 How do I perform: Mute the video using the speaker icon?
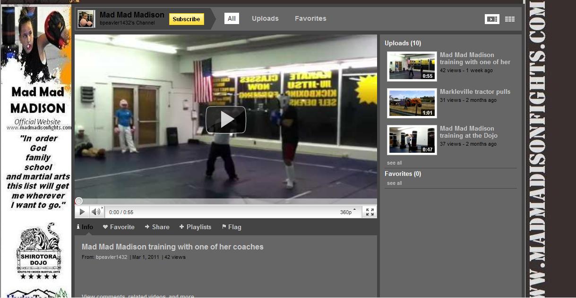coord(96,212)
